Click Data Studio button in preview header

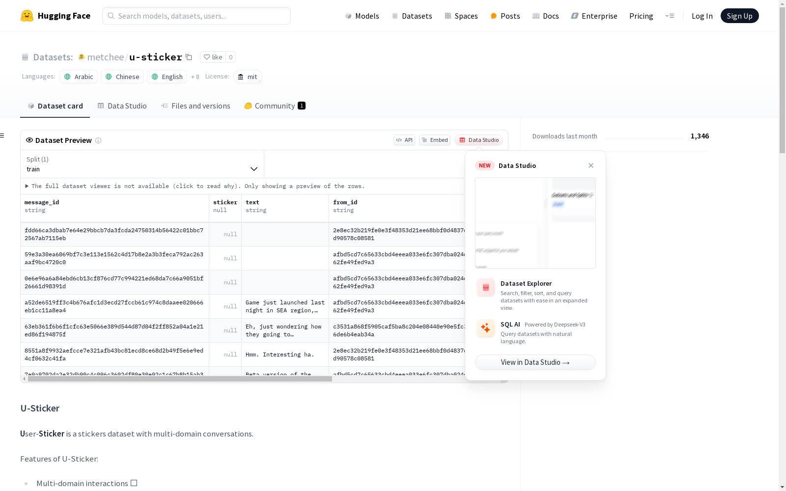click(479, 140)
